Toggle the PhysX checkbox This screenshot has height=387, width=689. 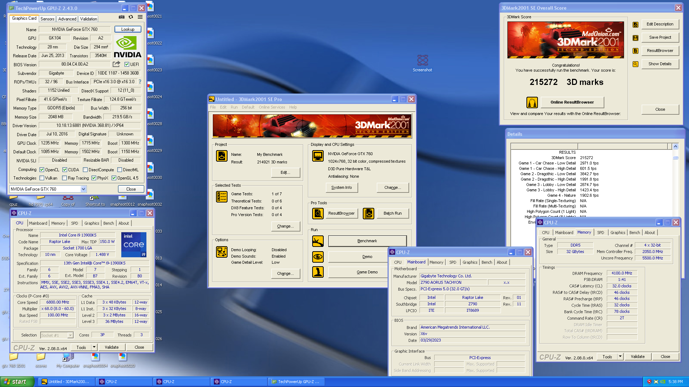pyautogui.click(x=94, y=178)
